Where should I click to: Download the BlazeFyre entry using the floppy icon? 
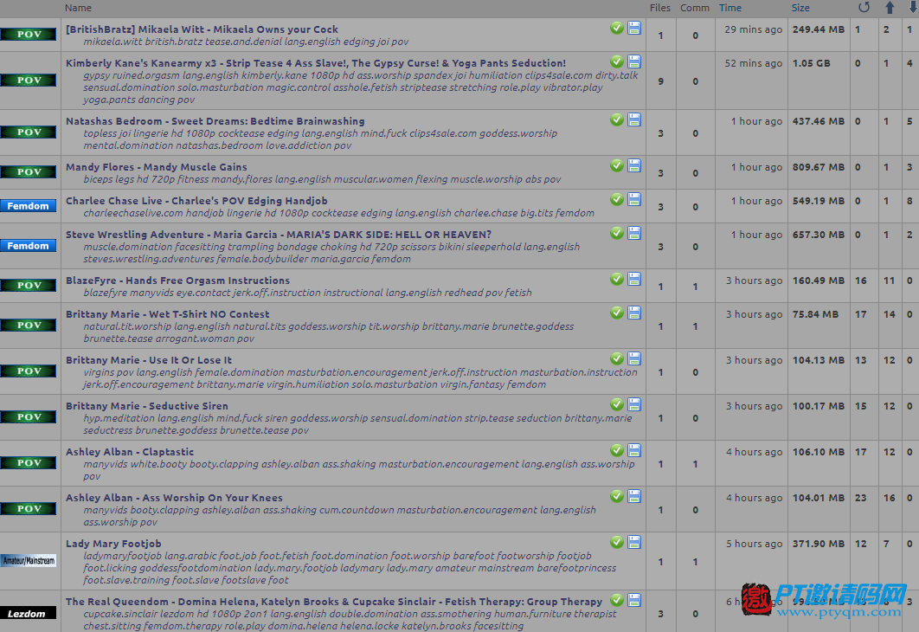click(x=634, y=279)
